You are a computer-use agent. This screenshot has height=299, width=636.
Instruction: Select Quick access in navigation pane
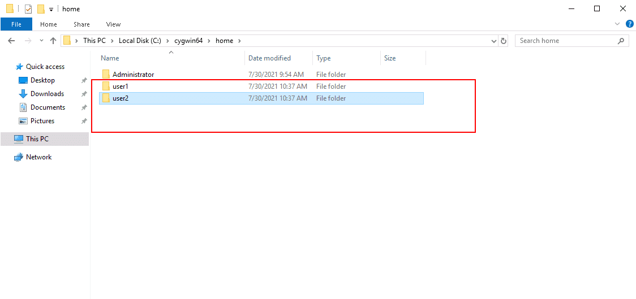[45, 67]
